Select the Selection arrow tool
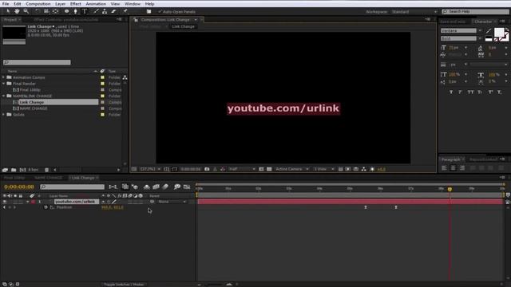Image resolution: width=511 pixels, height=287 pixels. pos(8,11)
